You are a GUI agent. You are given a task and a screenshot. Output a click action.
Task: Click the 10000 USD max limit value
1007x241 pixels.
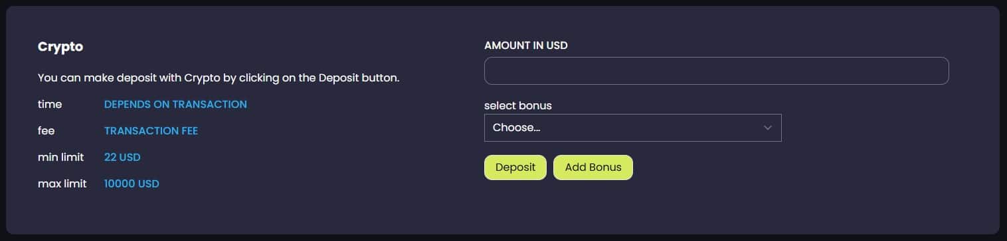coord(132,184)
